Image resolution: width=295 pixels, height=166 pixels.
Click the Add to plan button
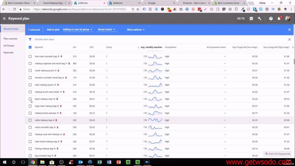pyautogui.click(x=53, y=30)
